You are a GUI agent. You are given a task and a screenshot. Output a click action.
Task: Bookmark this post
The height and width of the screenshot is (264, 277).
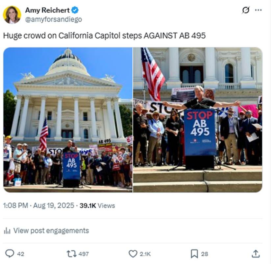tap(194, 254)
